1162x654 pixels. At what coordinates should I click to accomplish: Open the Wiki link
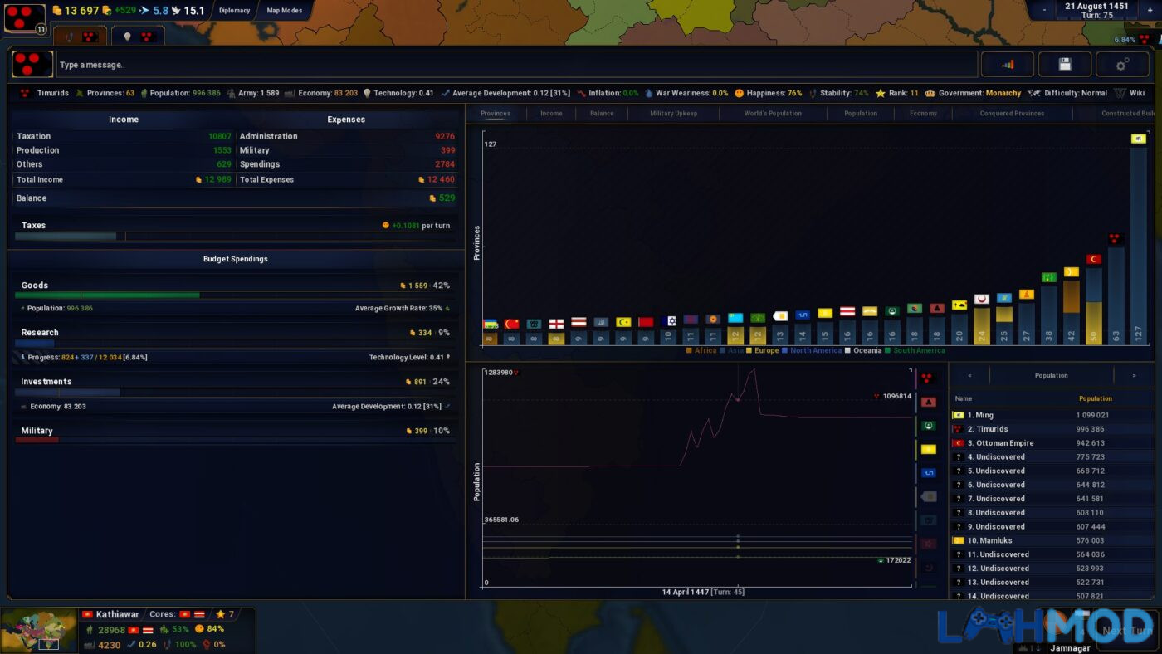click(1130, 93)
